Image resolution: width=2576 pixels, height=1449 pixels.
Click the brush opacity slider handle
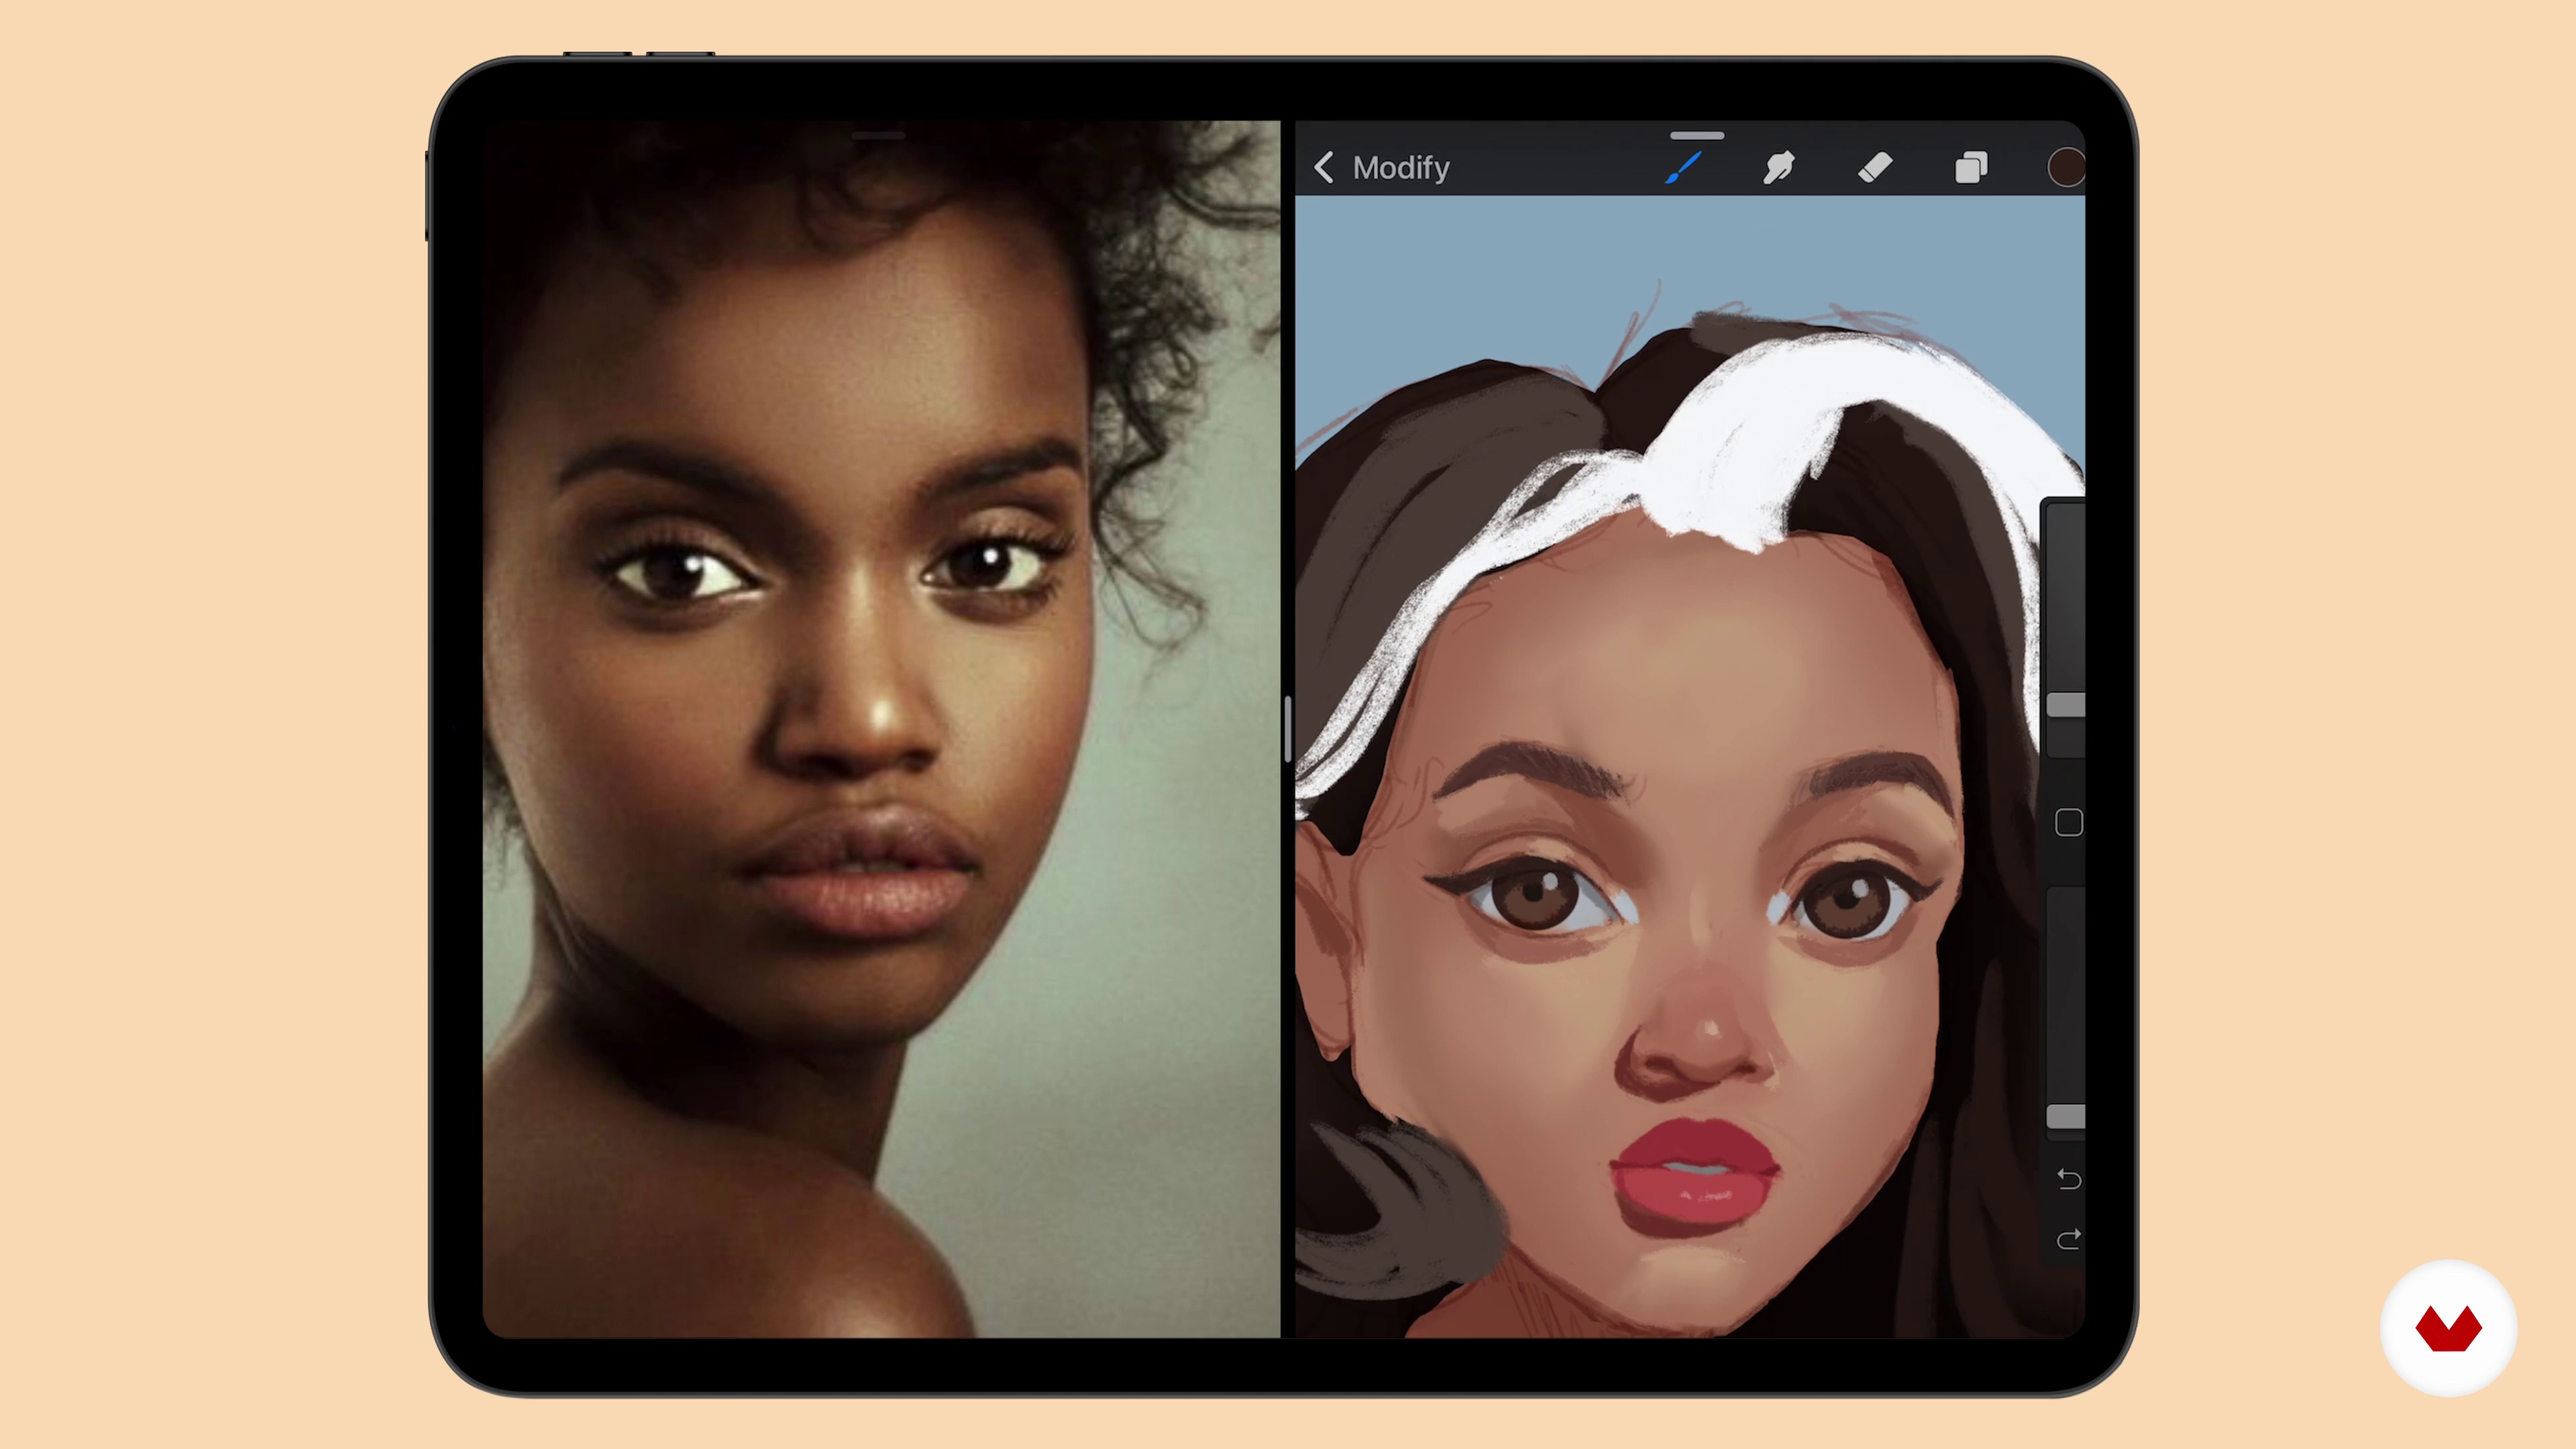pyautogui.click(x=2066, y=1117)
